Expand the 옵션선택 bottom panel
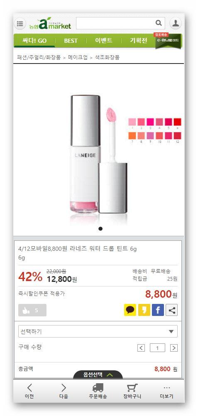 pos(98,374)
